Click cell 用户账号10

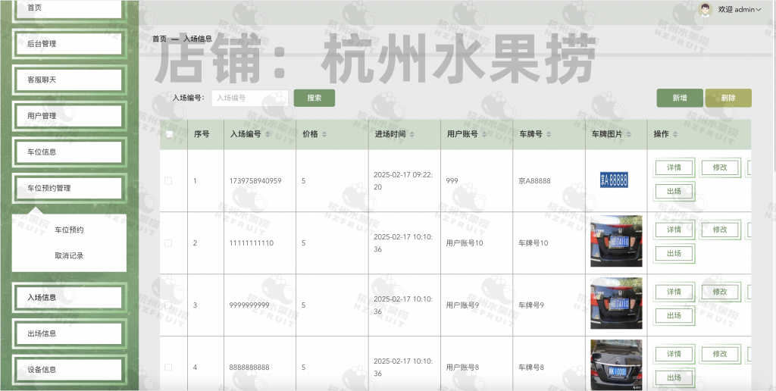coord(465,243)
